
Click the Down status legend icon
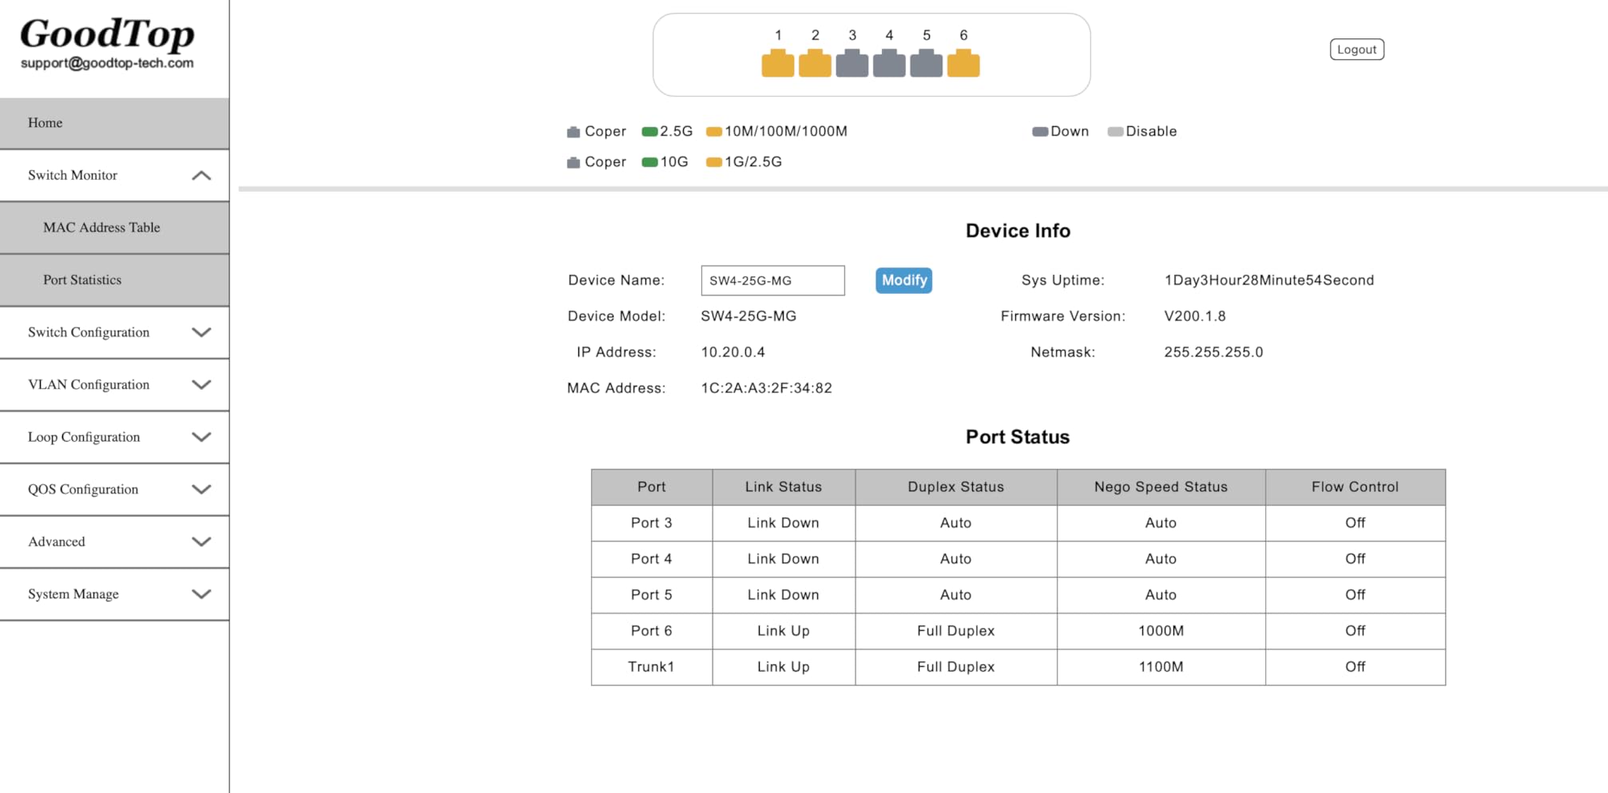tap(1039, 132)
